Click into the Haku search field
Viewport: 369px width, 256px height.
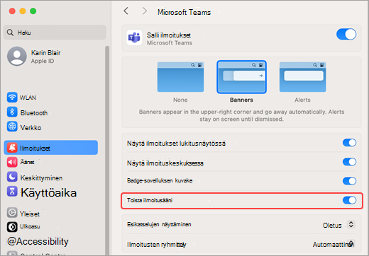55,33
